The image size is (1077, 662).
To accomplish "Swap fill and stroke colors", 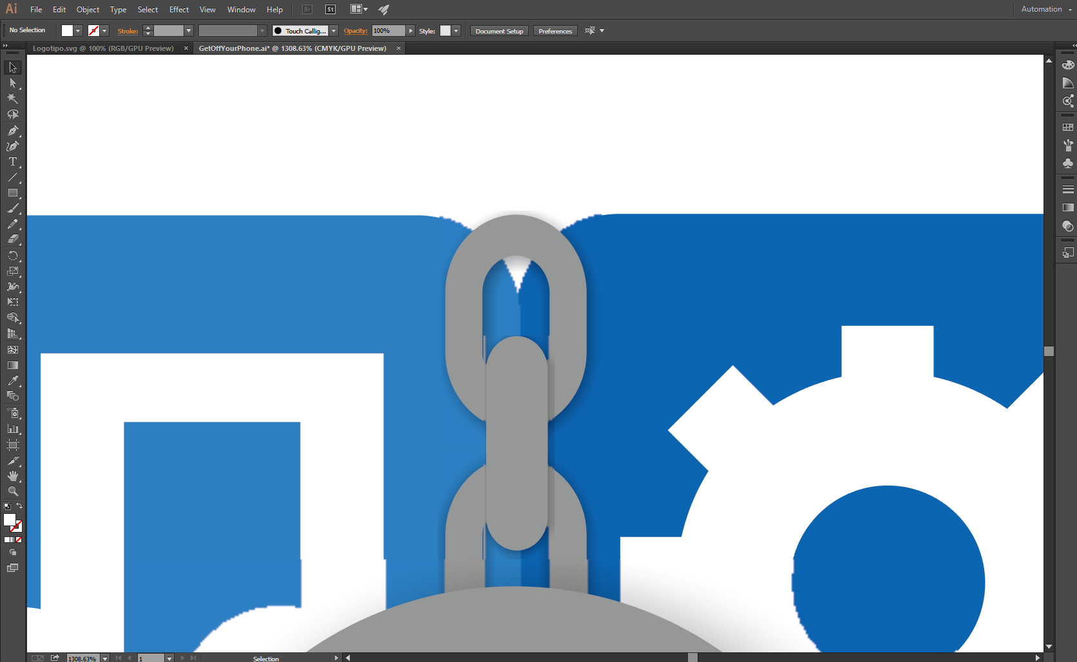I will (19, 506).
